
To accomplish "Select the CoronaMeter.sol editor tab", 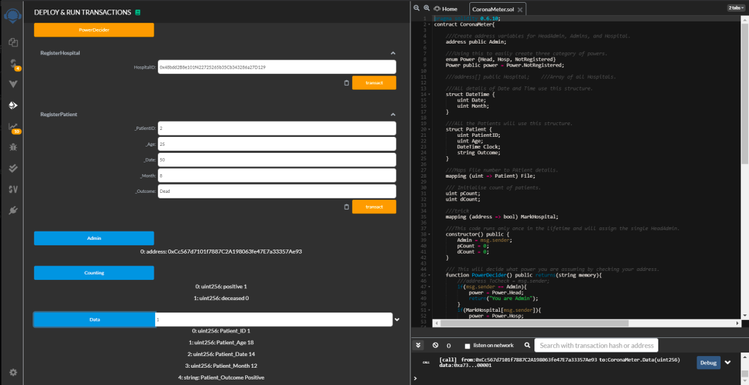I will (x=492, y=10).
